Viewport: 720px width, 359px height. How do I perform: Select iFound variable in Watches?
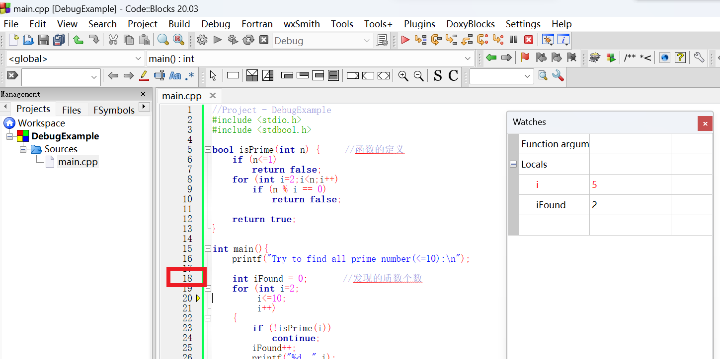coord(551,205)
